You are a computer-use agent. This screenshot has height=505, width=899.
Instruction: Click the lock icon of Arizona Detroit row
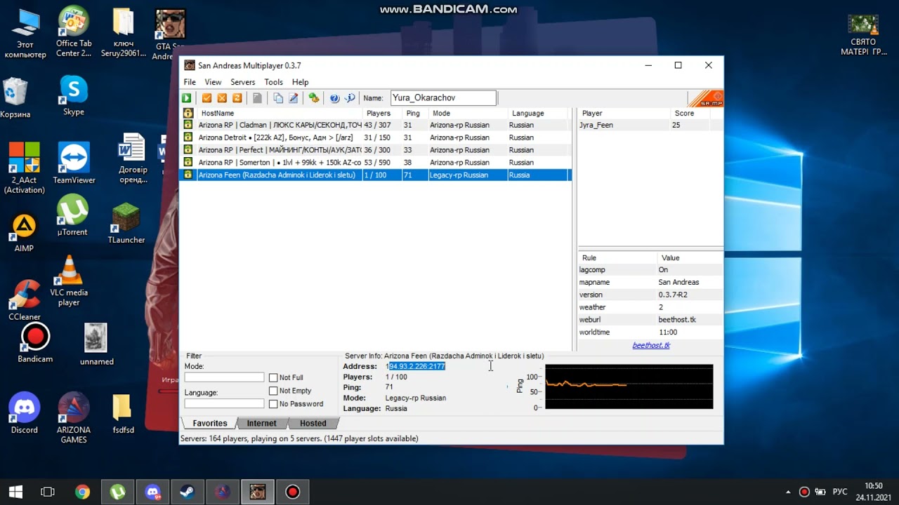coord(188,137)
